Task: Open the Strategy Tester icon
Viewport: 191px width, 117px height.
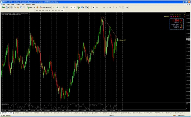Action: pyautogui.click(x=24, y=7)
